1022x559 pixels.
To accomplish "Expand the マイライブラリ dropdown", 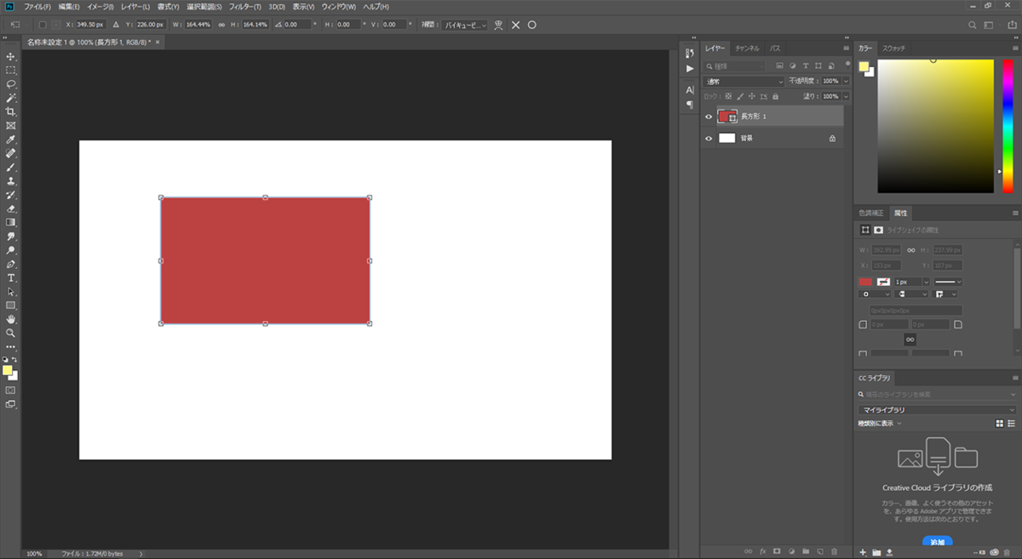I will pos(937,410).
